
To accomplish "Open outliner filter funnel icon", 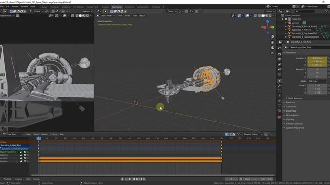I will coord(326,11).
